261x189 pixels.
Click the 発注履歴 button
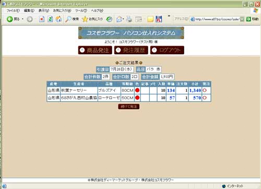(131, 50)
